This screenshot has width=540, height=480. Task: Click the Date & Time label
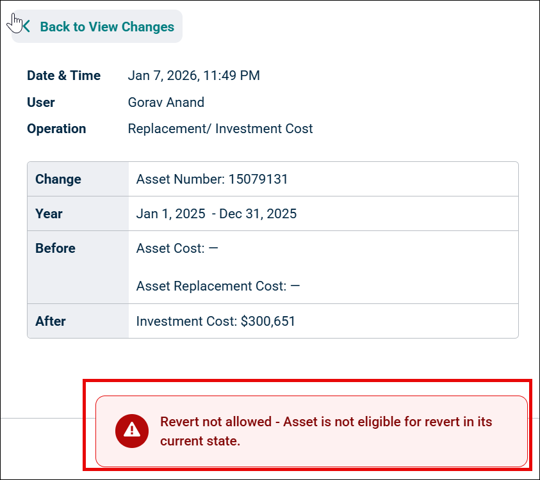click(x=63, y=76)
